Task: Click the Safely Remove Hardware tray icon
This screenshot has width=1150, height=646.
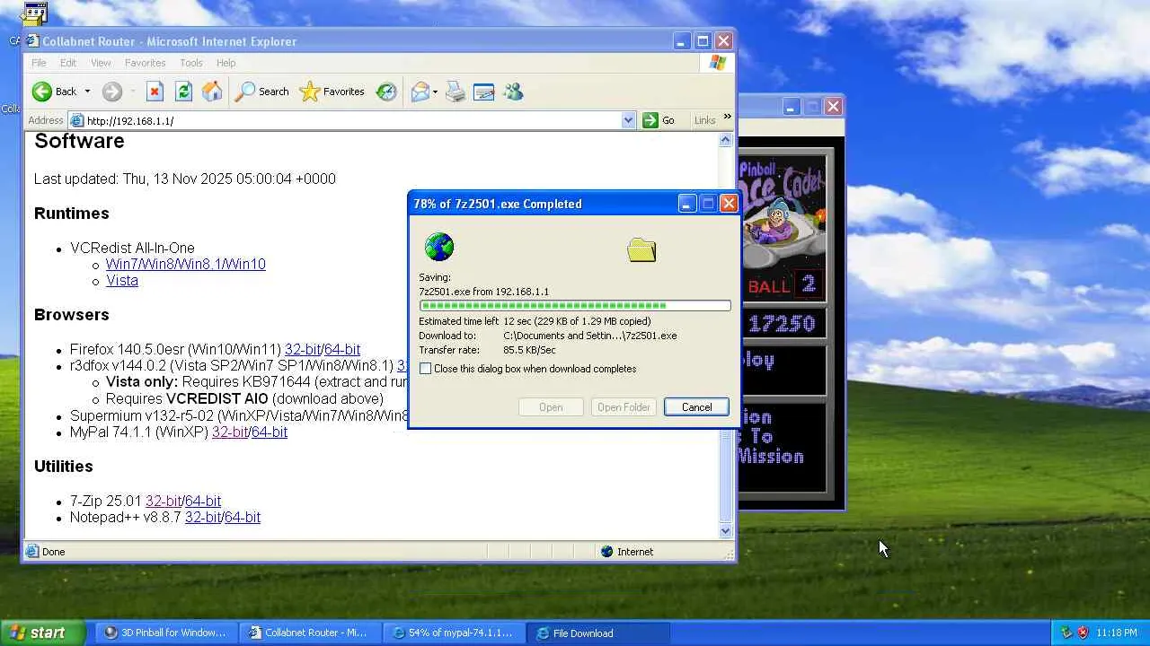Action: [x=1066, y=633]
